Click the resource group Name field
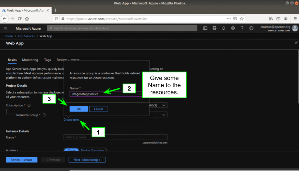The image size is (299, 171). (106, 94)
